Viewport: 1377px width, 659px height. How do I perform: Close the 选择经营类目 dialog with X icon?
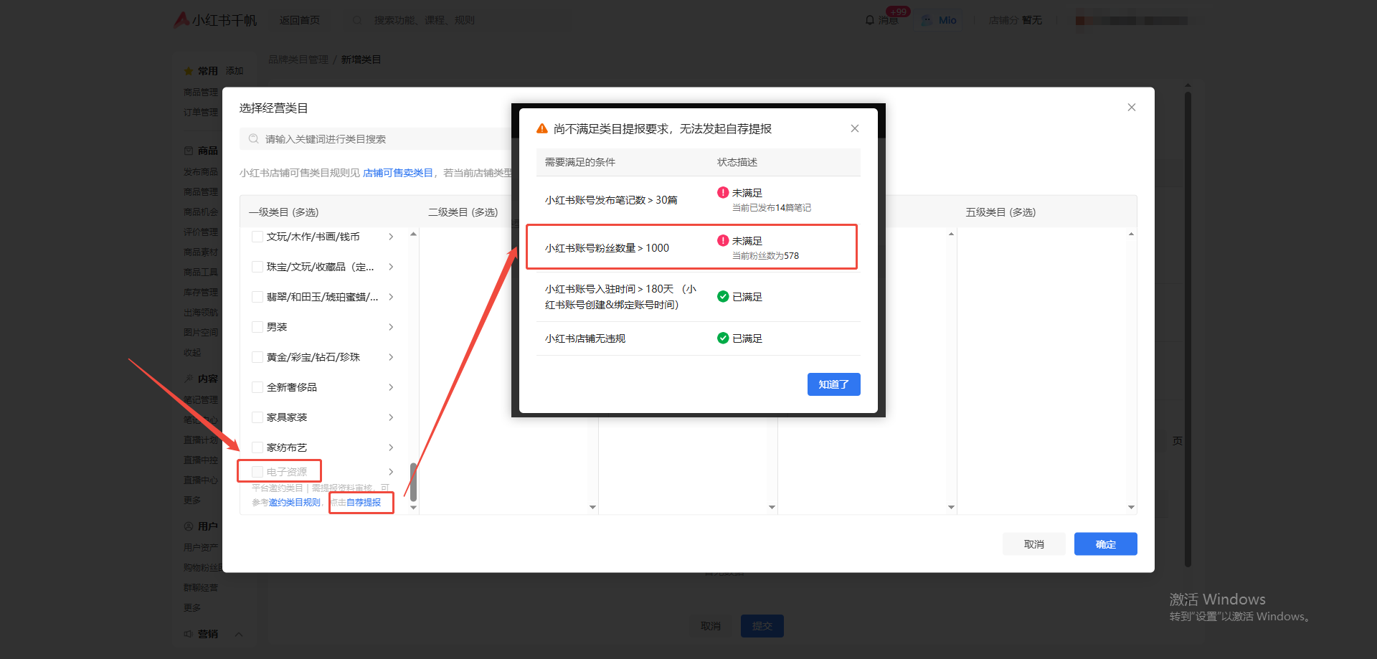click(x=1131, y=108)
